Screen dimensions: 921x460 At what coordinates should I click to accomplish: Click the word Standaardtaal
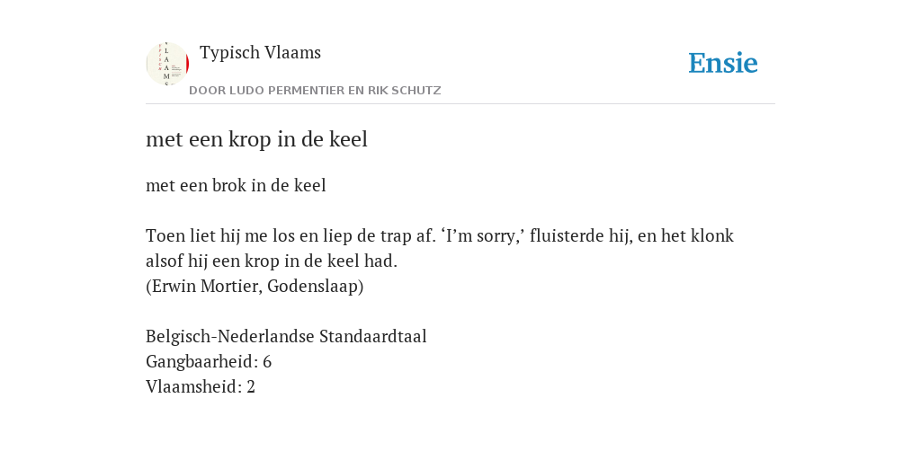[x=373, y=337]
